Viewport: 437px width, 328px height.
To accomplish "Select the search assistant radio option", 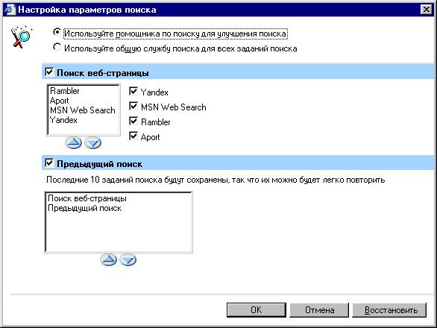I will coord(57,32).
